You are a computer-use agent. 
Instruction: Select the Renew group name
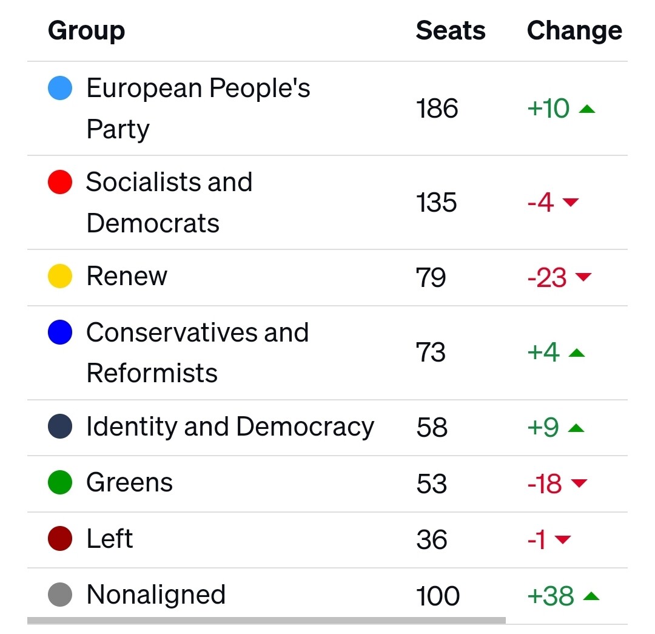click(x=127, y=276)
